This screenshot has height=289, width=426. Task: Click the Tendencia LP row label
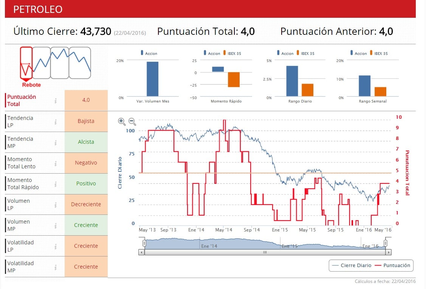(20, 121)
